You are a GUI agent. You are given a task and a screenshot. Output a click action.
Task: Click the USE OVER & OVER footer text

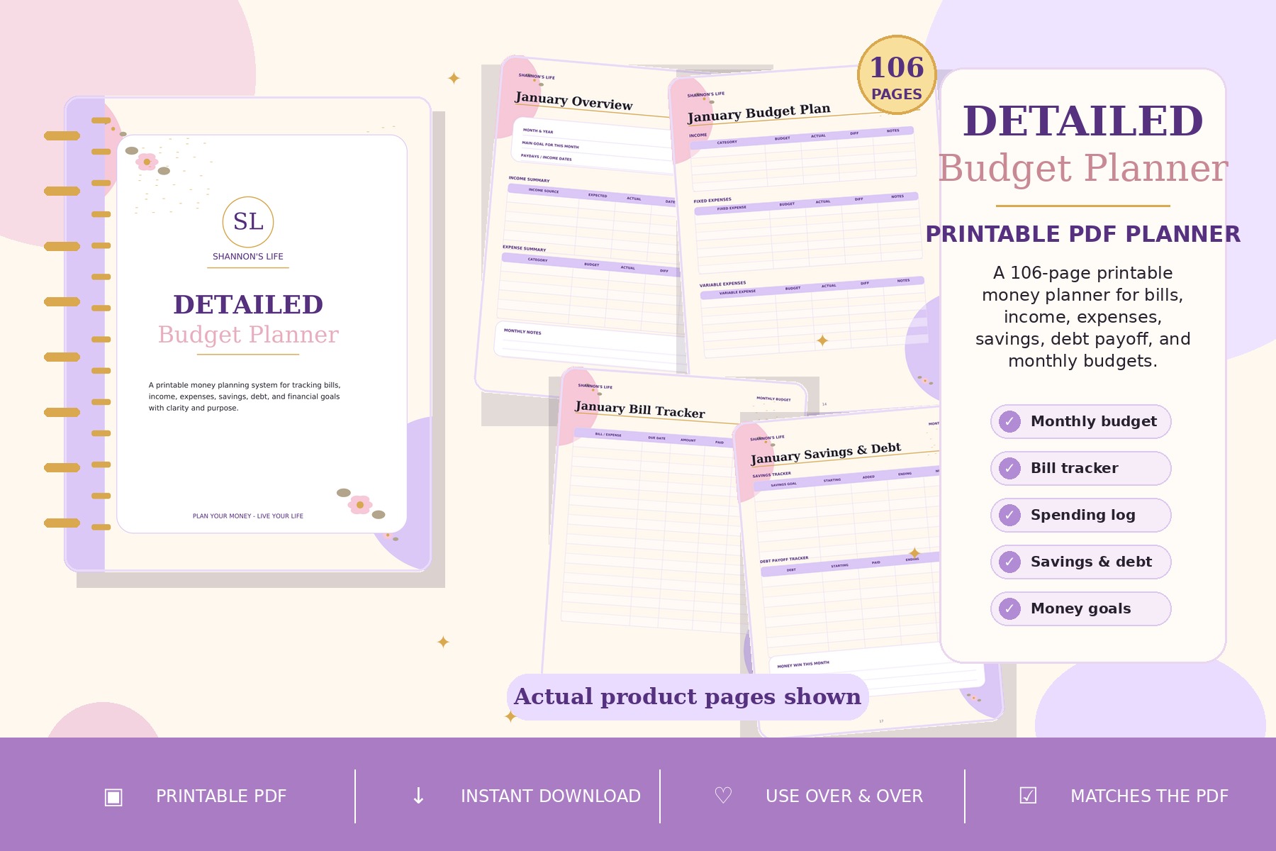click(844, 796)
